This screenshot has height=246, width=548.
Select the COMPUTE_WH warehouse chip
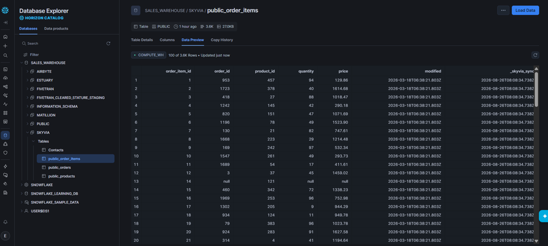pos(149,55)
